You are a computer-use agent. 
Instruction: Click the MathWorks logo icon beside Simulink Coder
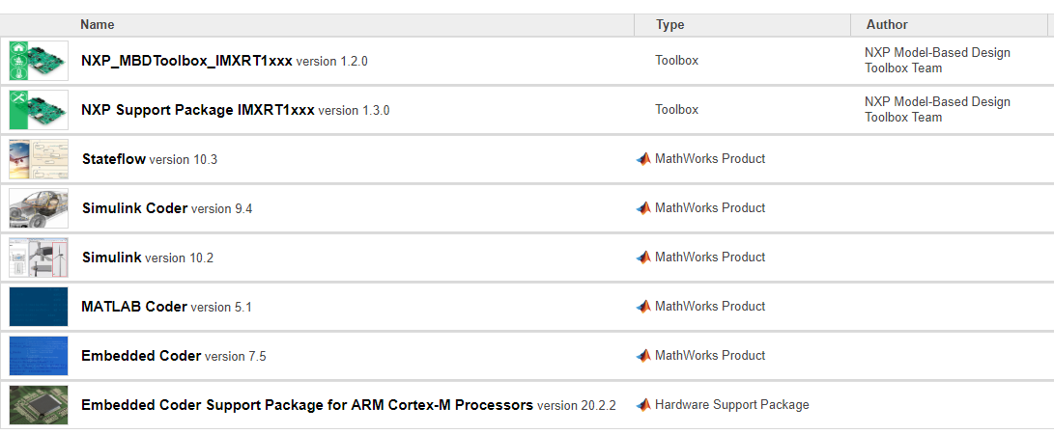coord(643,208)
